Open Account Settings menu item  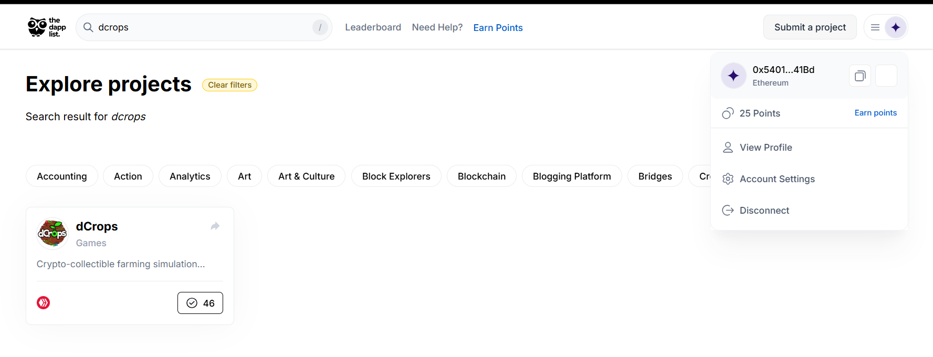(x=809, y=179)
